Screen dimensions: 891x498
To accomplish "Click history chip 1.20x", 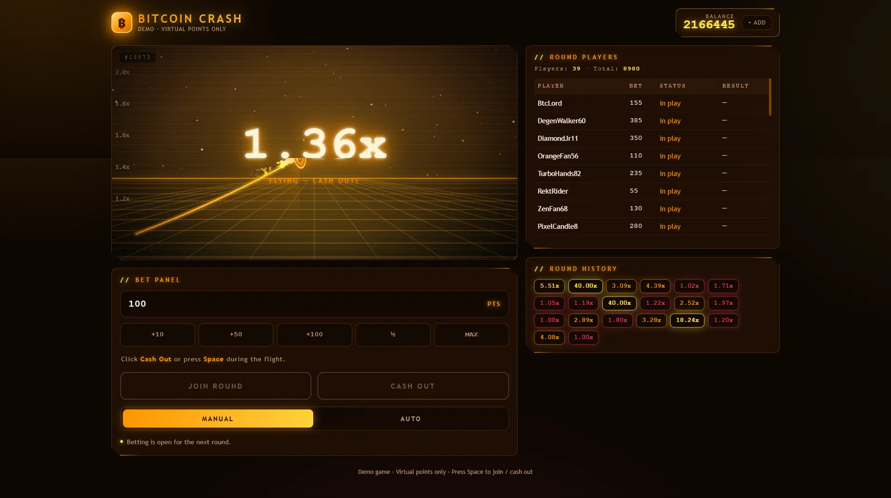I will coord(723,321).
